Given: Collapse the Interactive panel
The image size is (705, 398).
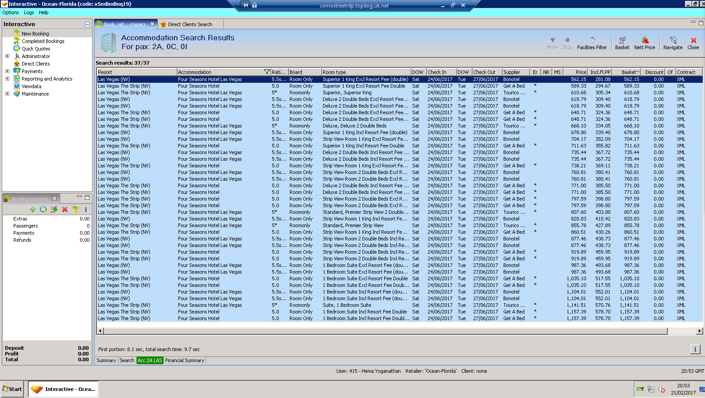Looking at the screenshot, I should tap(87, 24).
